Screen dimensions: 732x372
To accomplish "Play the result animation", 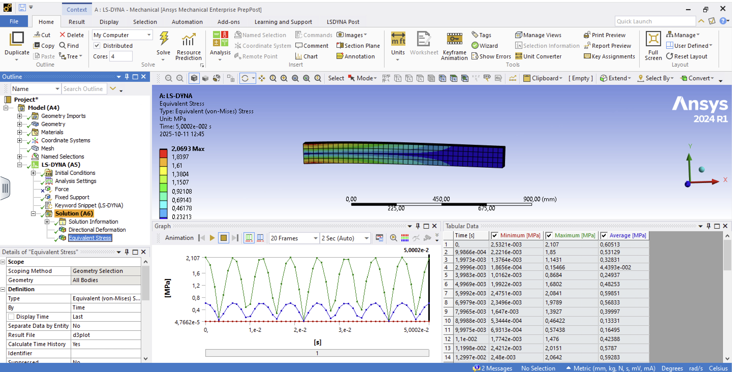I will [212, 238].
